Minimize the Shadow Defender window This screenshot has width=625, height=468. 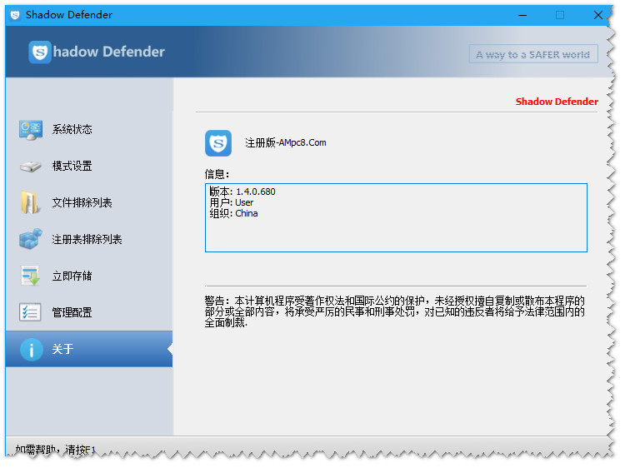pos(522,15)
